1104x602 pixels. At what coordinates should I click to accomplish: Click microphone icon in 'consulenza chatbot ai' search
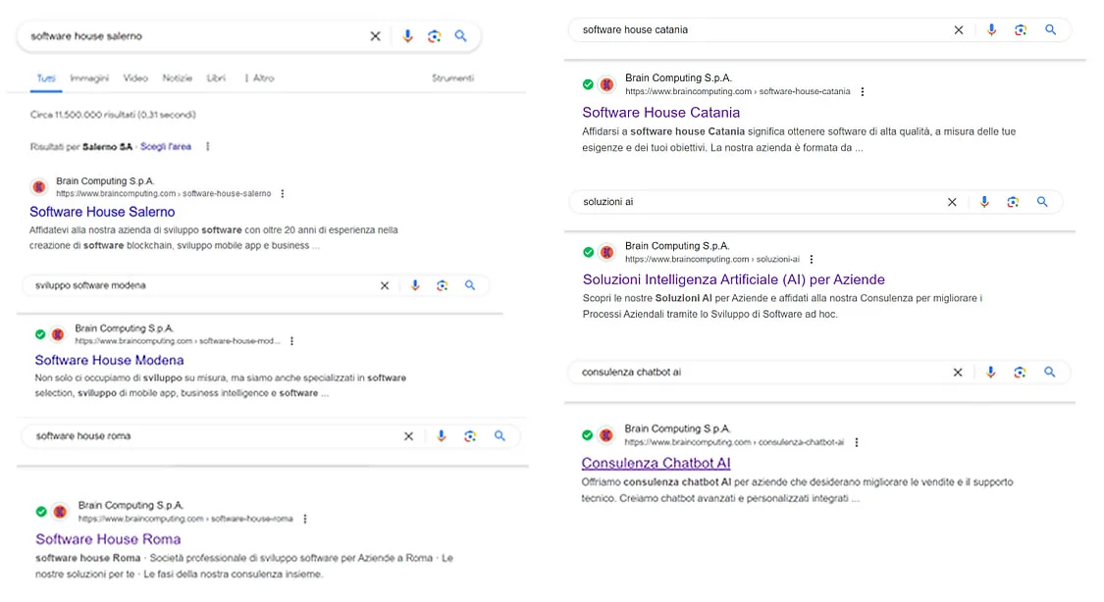click(x=990, y=372)
